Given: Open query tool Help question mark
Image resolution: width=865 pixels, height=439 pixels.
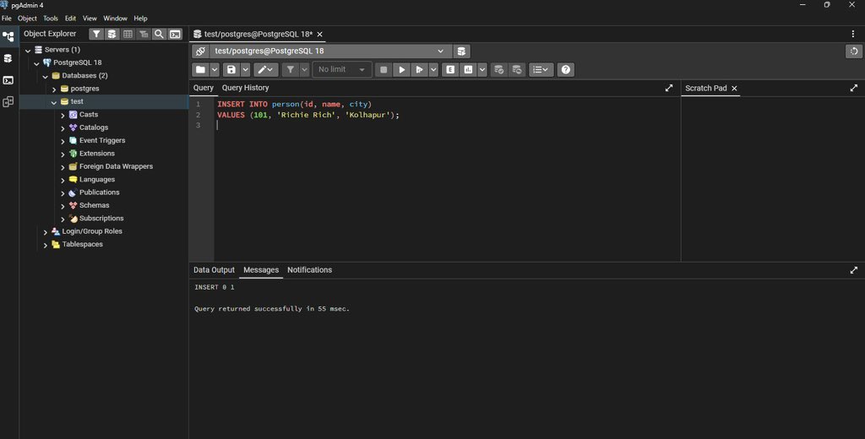Looking at the screenshot, I should (x=565, y=69).
